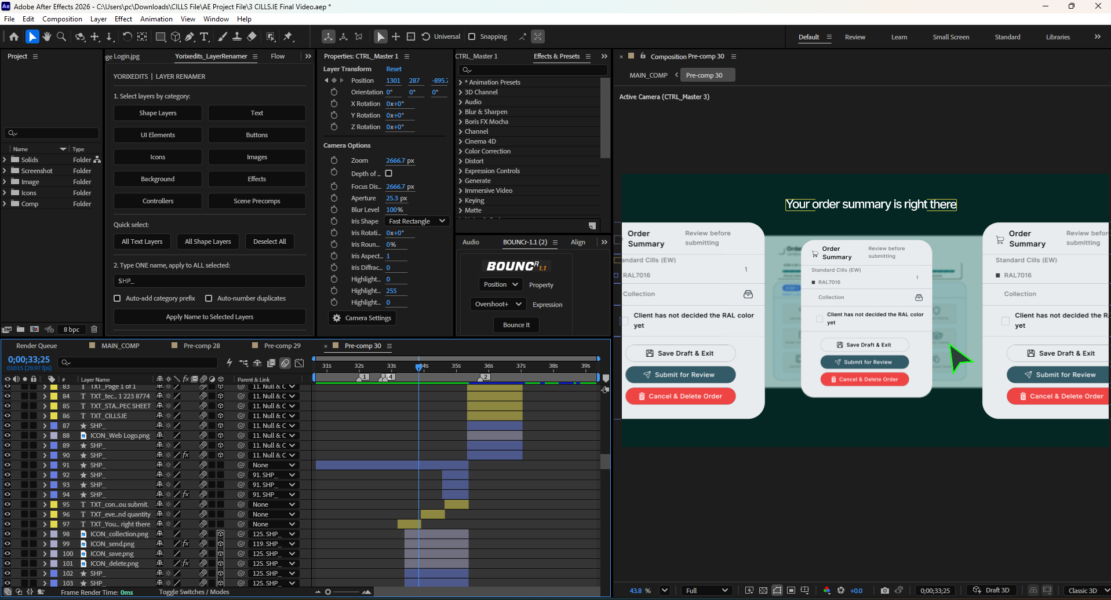Open the Overshoot+ dropdown in BOUNCr
Image resolution: width=1111 pixels, height=600 pixels.
click(x=498, y=304)
